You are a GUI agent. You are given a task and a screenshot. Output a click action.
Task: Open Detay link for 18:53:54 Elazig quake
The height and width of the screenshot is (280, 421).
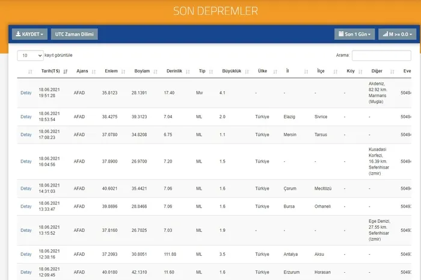coord(26,117)
